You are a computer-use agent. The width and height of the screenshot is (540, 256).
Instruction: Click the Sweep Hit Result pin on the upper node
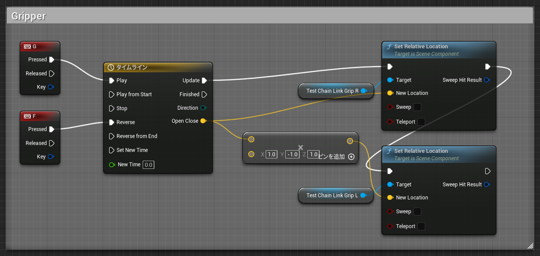(x=487, y=80)
